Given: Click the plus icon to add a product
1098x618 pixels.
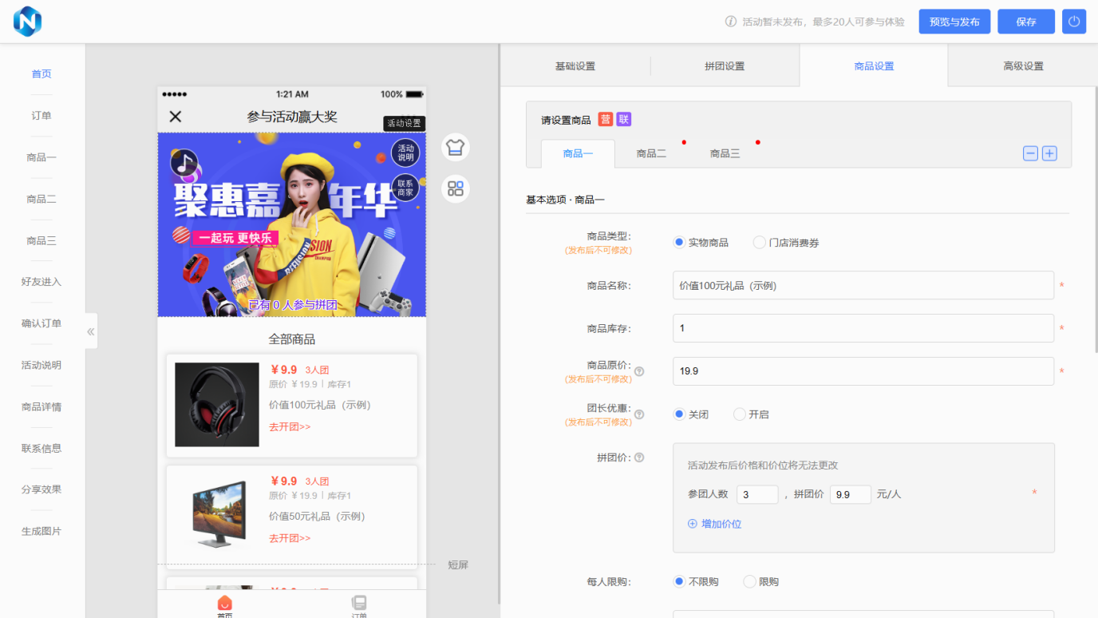Looking at the screenshot, I should click(x=1049, y=153).
